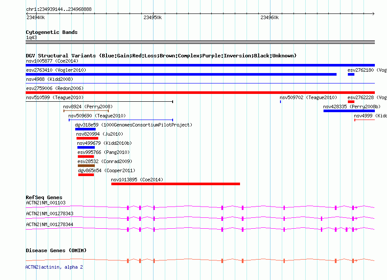Open the ACTN2|NM_001278343 transcript label
Screen dimensions: 387x280
[50, 213]
